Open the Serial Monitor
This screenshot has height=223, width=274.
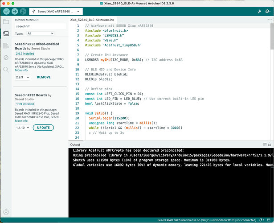pyautogui.click(x=267, y=11)
